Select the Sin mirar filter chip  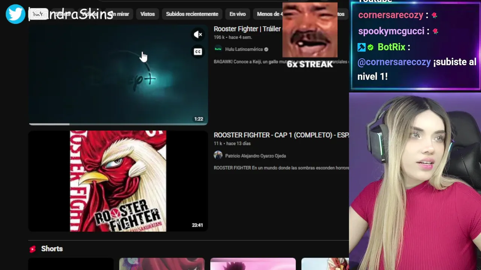[119, 14]
